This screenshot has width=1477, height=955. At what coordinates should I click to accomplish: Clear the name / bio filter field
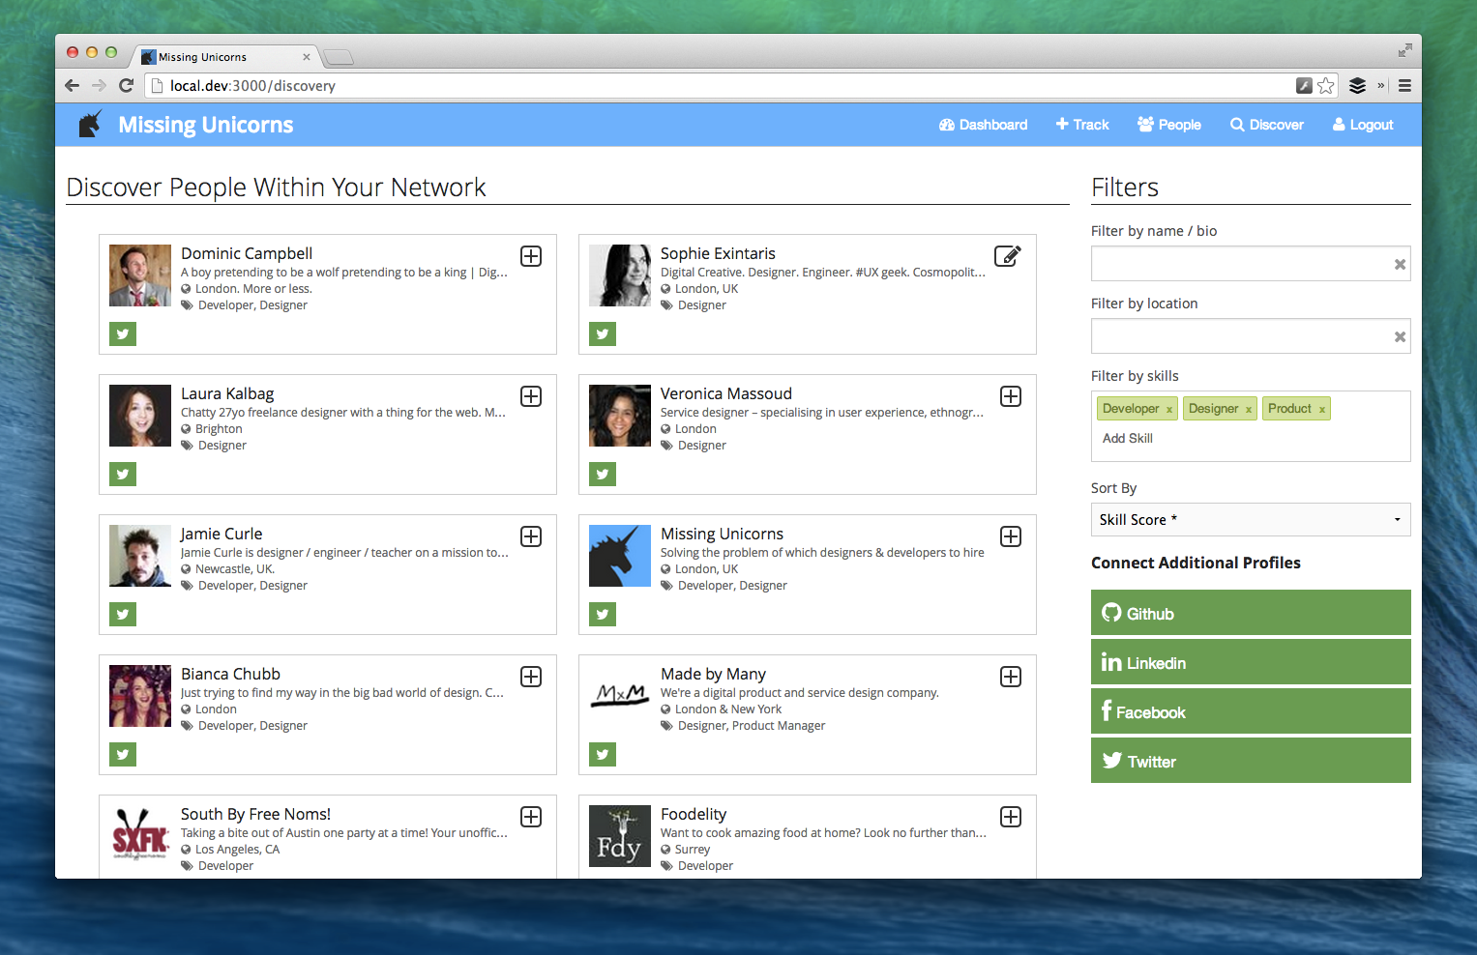[1400, 264]
